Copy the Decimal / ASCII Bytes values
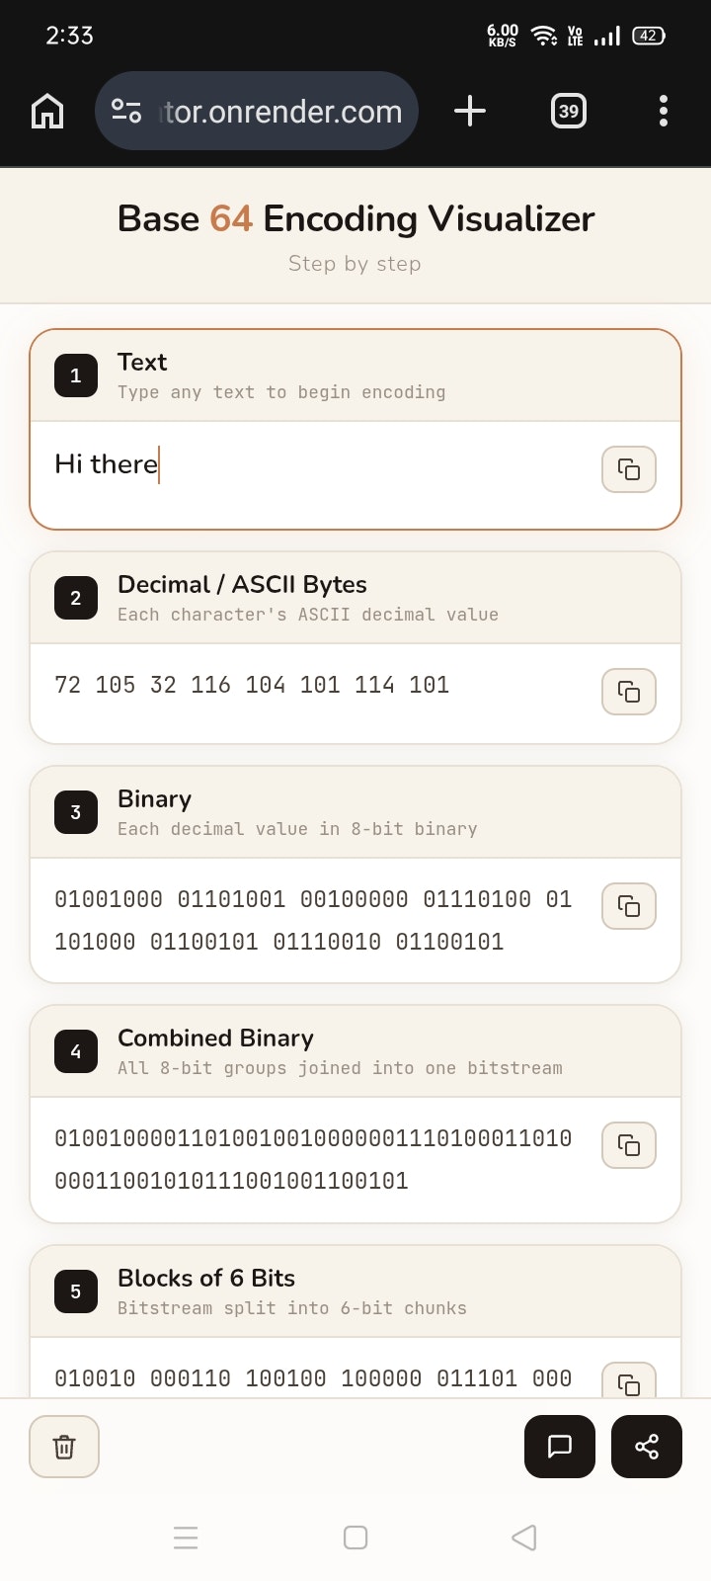 629,693
